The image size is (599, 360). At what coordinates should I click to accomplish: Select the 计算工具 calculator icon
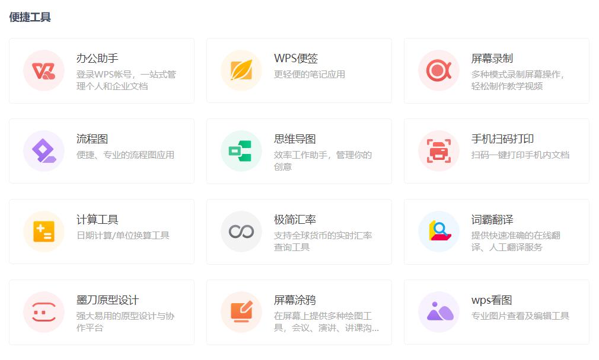44,232
